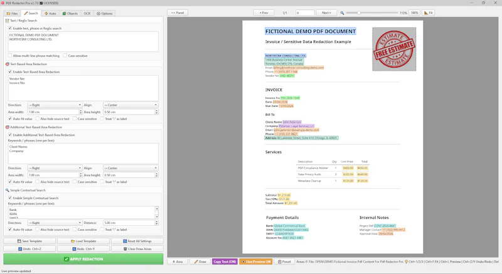
Task: Set zoom to 100% button
Action: (414, 13)
